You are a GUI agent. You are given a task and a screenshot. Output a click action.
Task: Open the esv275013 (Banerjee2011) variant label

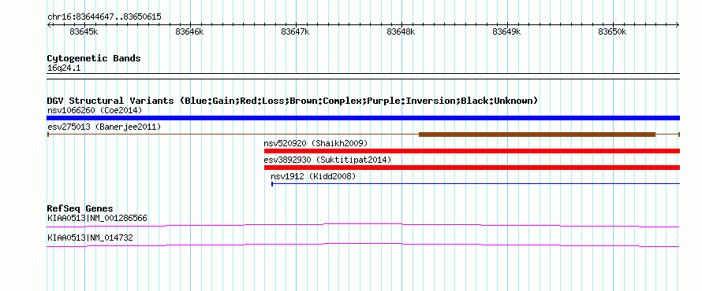point(104,127)
